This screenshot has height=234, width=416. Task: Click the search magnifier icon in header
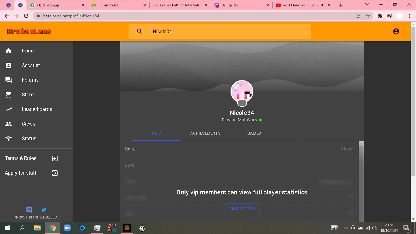click(139, 31)
